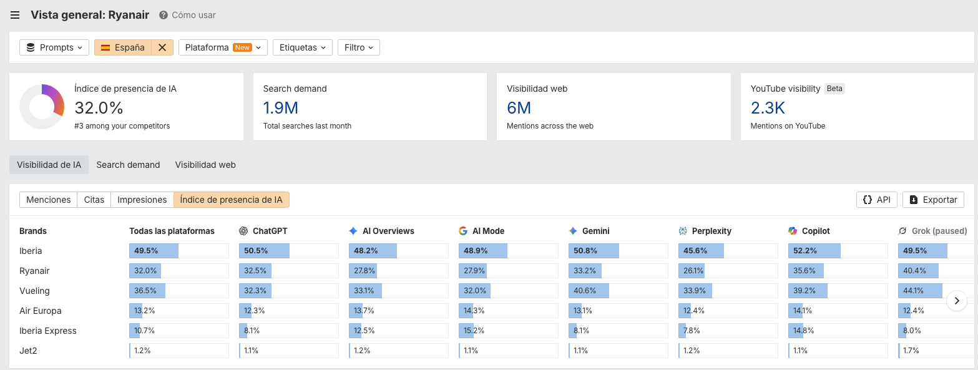Click the Vista general: Ryanair title

tap(90, 15)
